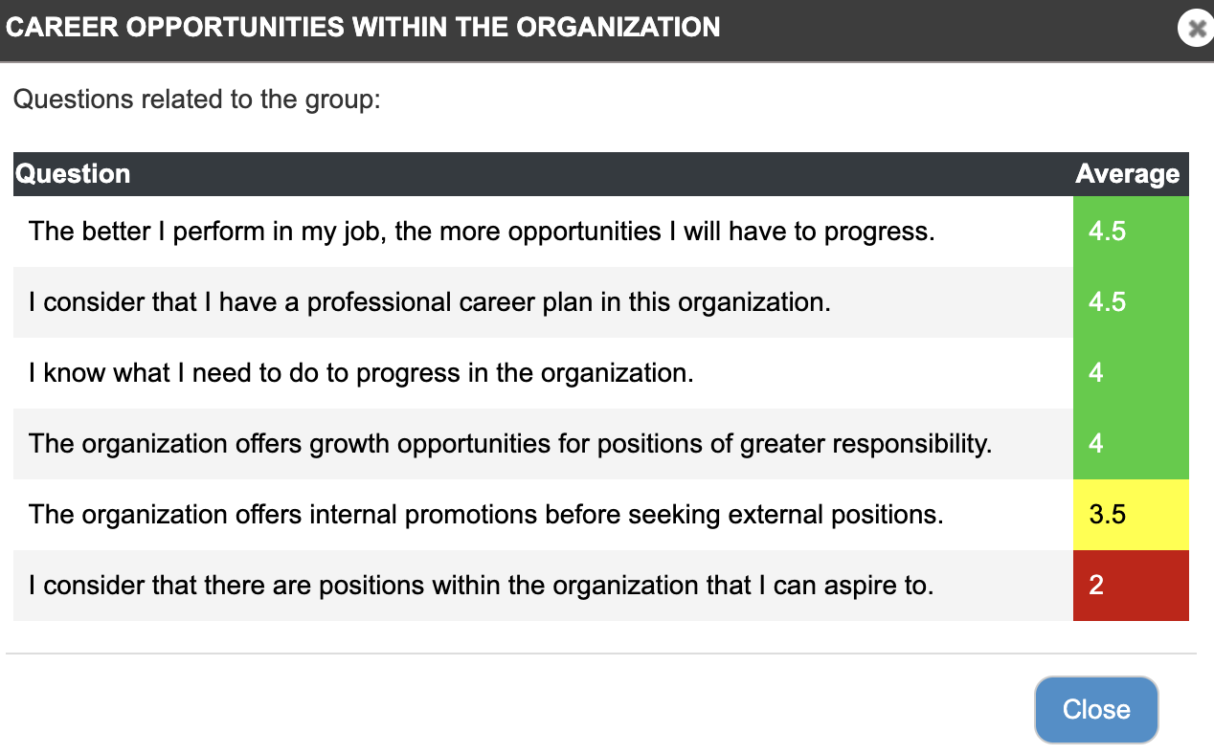Click the blue Close button
Viewport: 1214px width, 754px height.
[1096, 710]
